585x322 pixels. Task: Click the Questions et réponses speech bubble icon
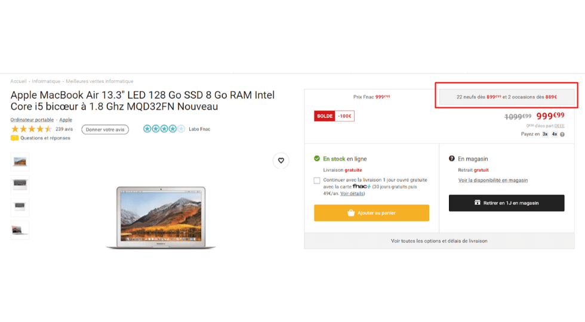tap(14, 138)
